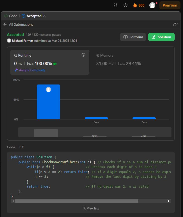Click the runtime info icon
183x217 pixels.
pyautogui.click(x=83, y=55)
